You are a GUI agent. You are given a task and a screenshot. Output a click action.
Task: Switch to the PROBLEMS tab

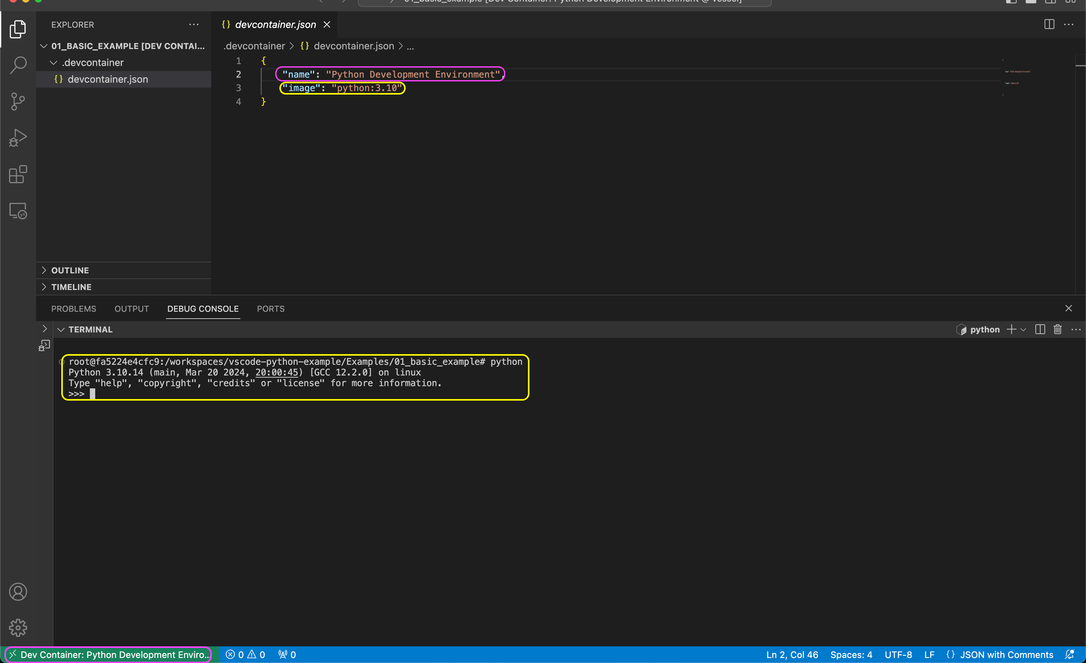pyautogui.click(x=74, y=309)
